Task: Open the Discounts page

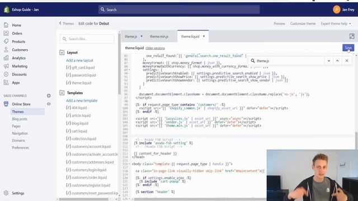Action: pos(19,74)
